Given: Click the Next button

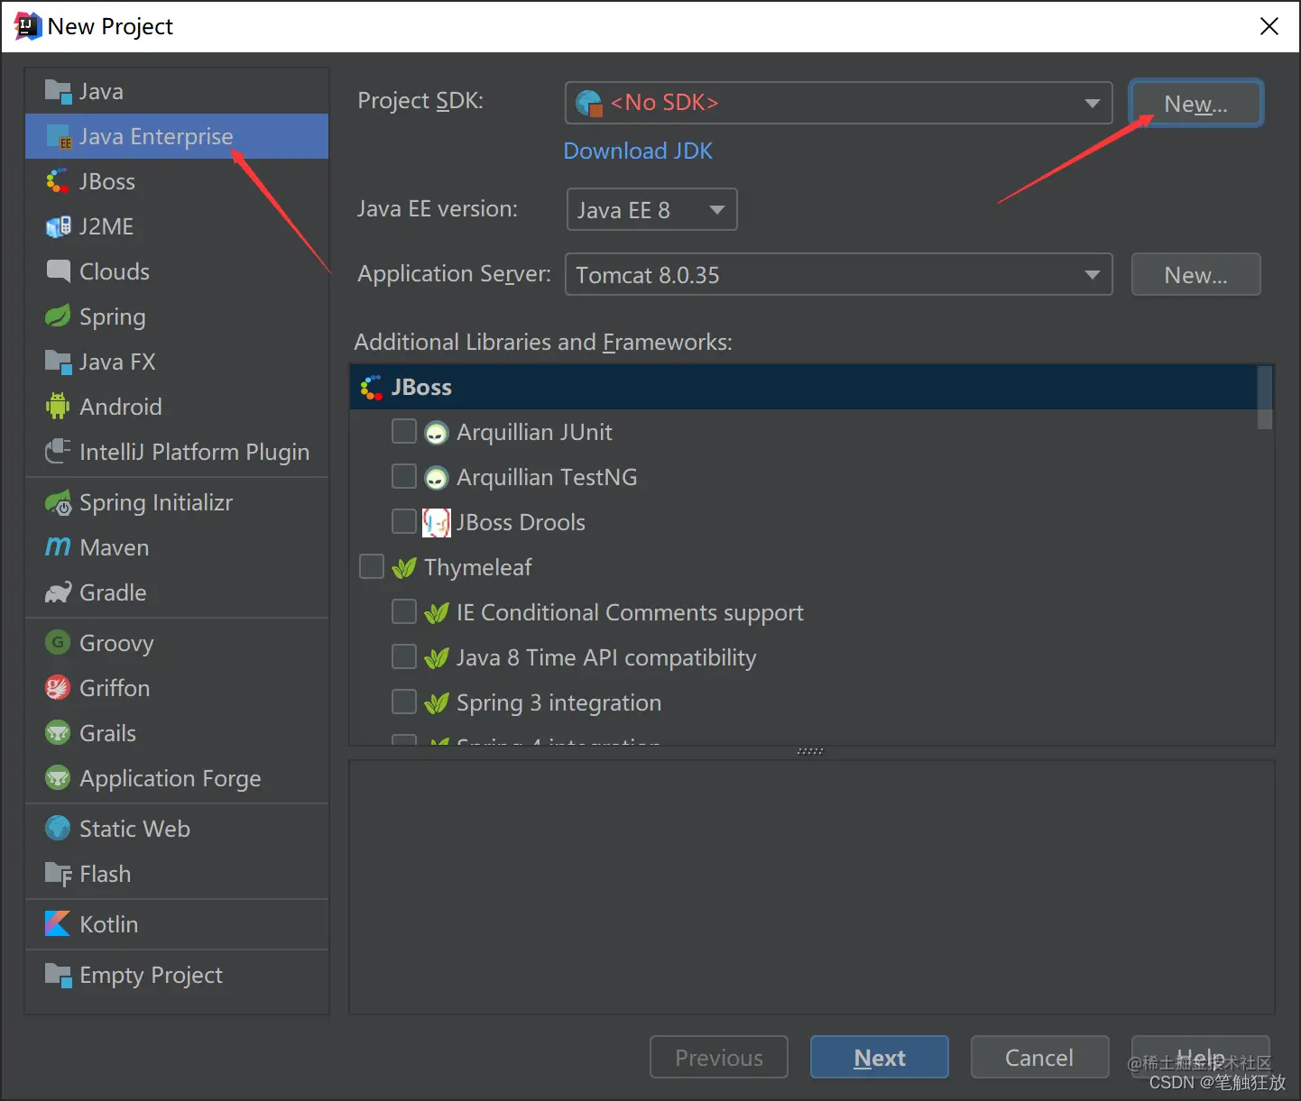Looking at the screenshot, I should tap(880, 1057).
